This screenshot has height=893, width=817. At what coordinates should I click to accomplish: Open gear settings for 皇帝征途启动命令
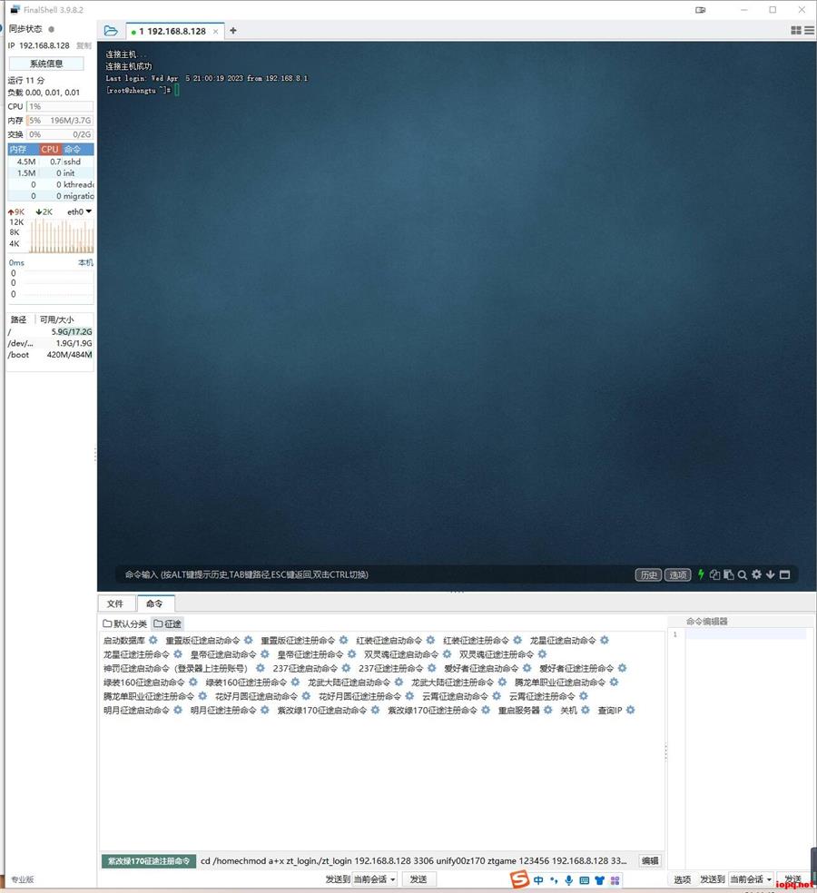point(265,653)
